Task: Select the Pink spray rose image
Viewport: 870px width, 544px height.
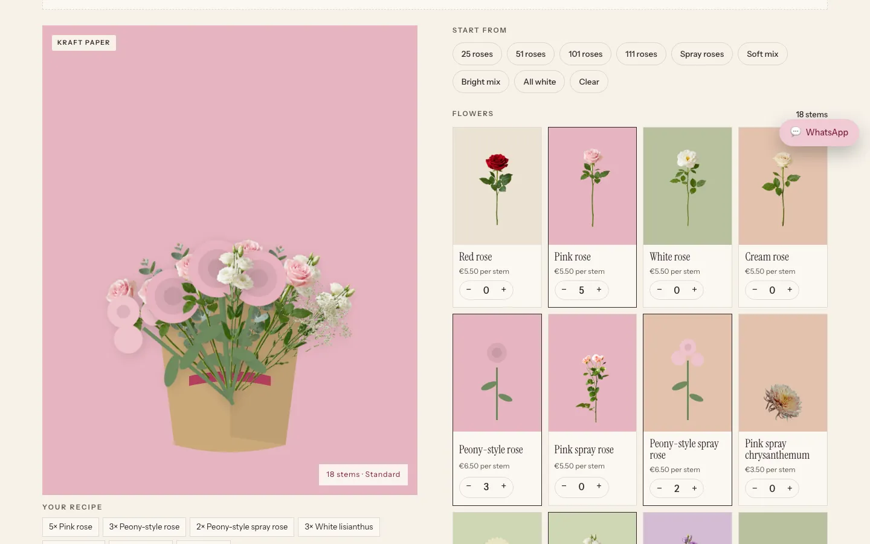Action: (592, 373)
